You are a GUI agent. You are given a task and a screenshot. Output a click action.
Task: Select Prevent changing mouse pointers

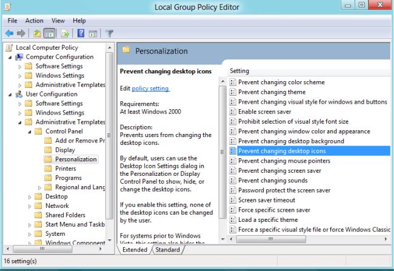tap(284, 161)
